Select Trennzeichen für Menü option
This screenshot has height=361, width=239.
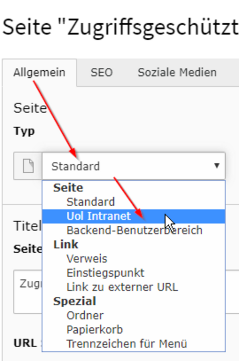pyautogui.click(x=127, y=344)
